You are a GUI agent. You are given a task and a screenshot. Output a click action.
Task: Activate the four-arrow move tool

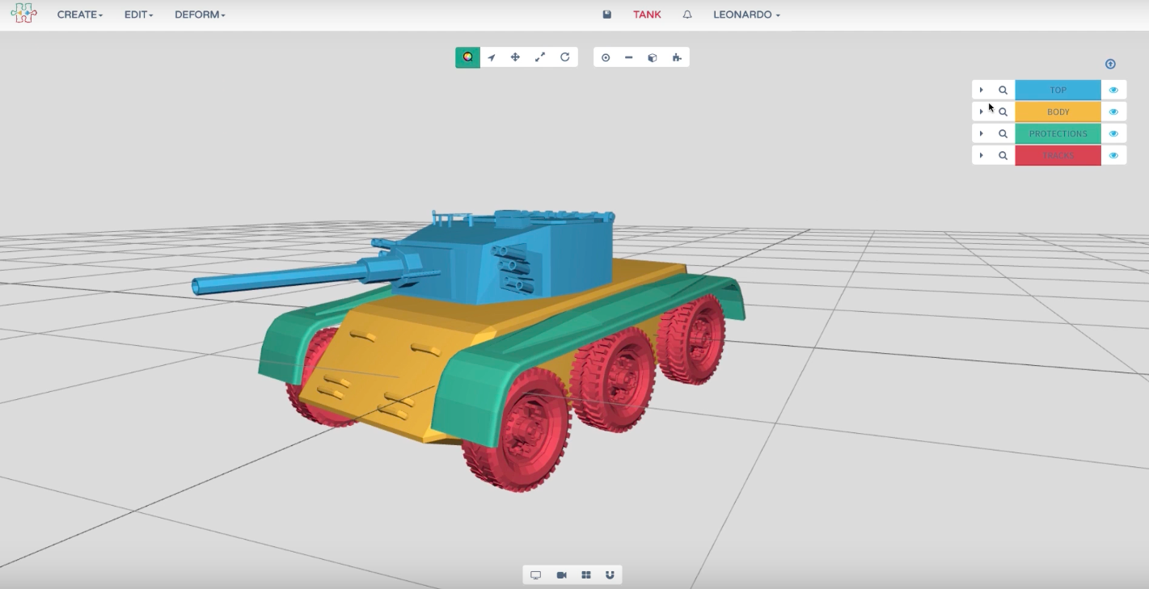(515, 57)
